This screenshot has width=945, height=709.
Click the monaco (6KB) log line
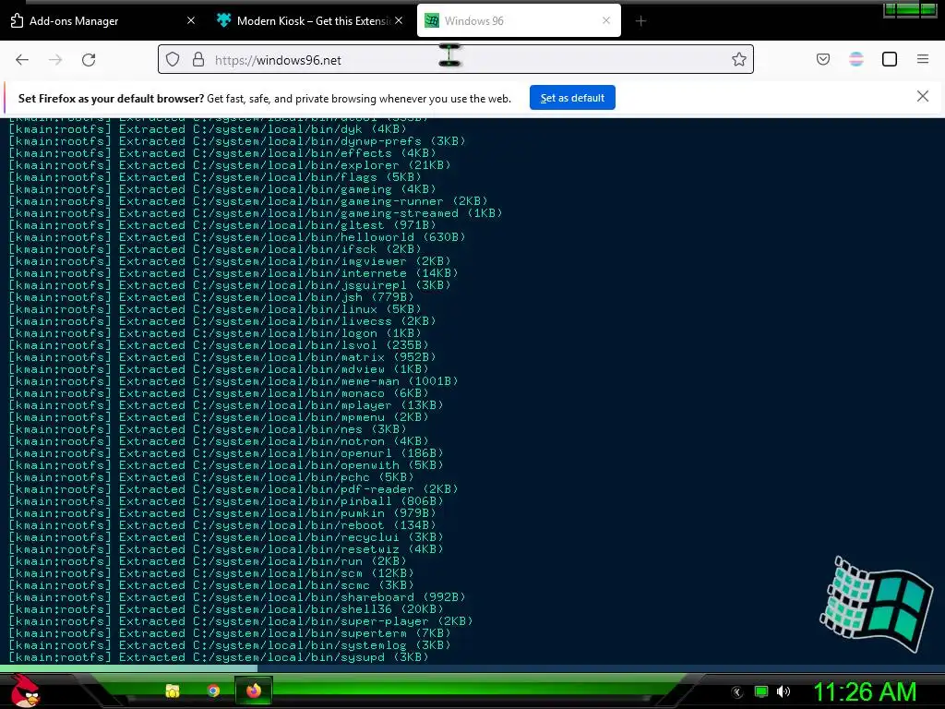[219, 393]
